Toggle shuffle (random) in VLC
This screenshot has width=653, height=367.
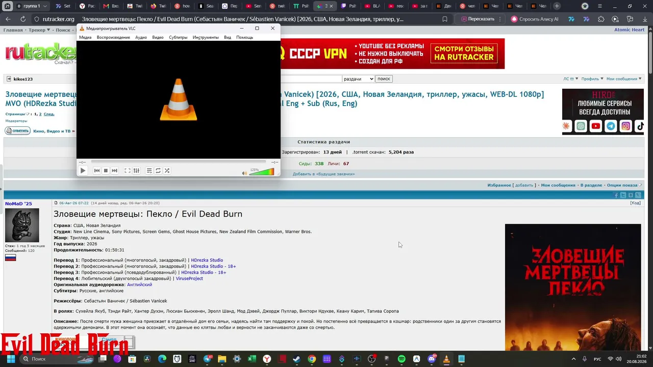[x=167, y=171]
